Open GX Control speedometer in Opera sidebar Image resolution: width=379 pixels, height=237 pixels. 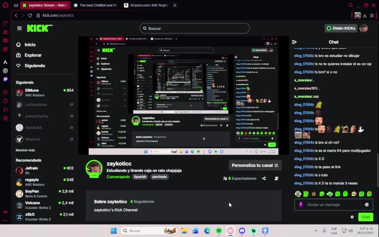pyautogui.click(x=5, y=23)
